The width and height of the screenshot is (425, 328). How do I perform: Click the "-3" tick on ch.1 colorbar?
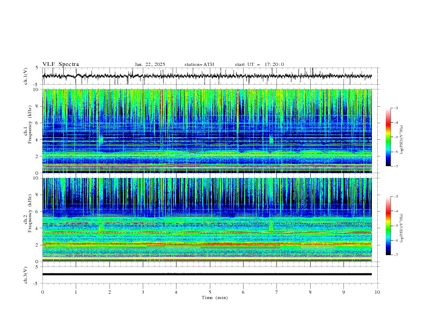pyautogui.click(x=395, y=108)
